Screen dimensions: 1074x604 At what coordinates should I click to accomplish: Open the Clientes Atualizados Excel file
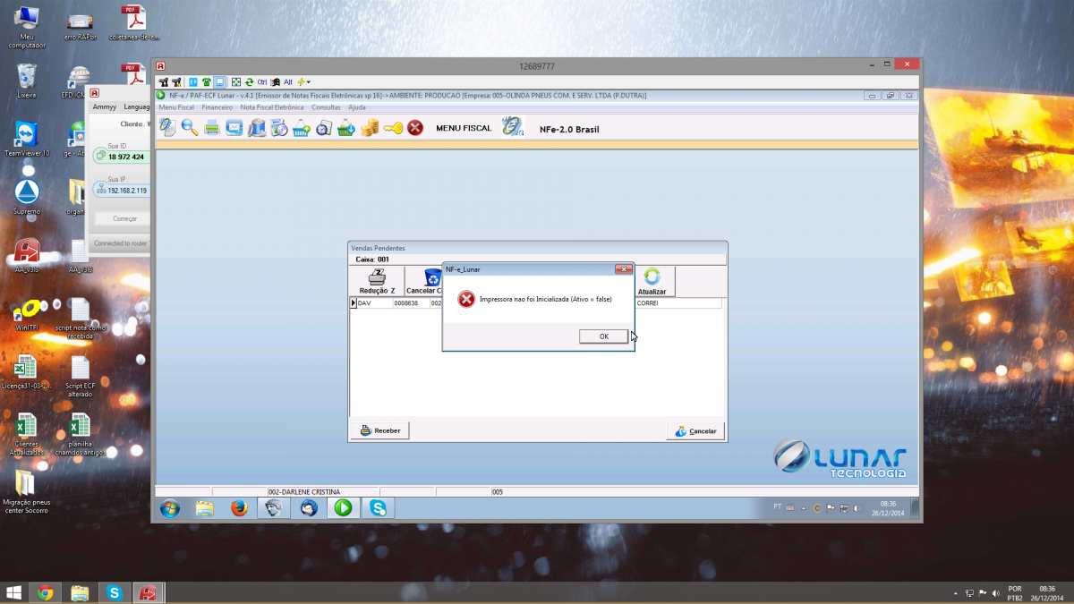pyautogui.click(x=27, y=435)
